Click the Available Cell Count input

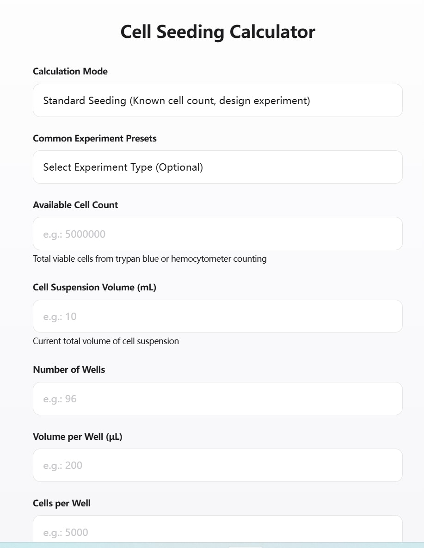[x=217, y=234]
